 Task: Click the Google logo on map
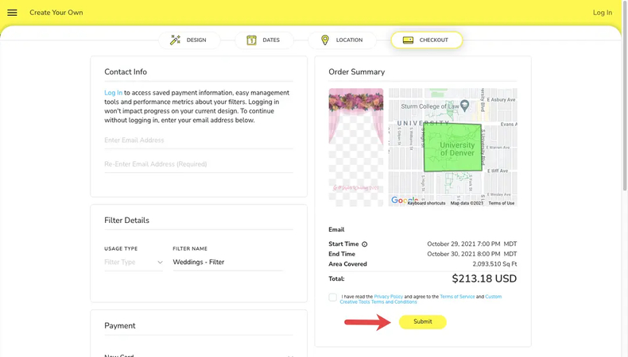(404, 201)
